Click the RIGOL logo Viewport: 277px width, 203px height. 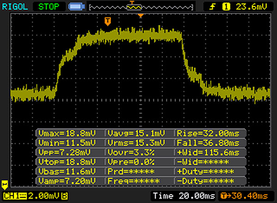[x=15, y=7]
